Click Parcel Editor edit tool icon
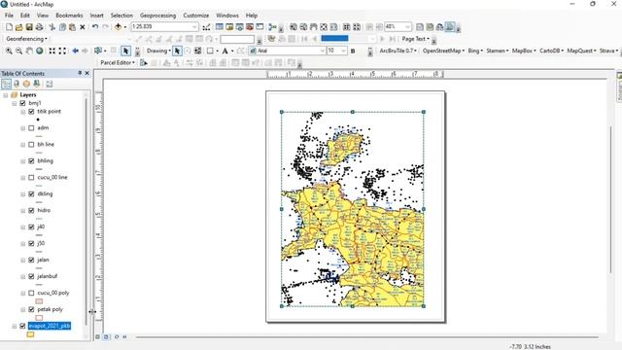 (x=144, y=62)
